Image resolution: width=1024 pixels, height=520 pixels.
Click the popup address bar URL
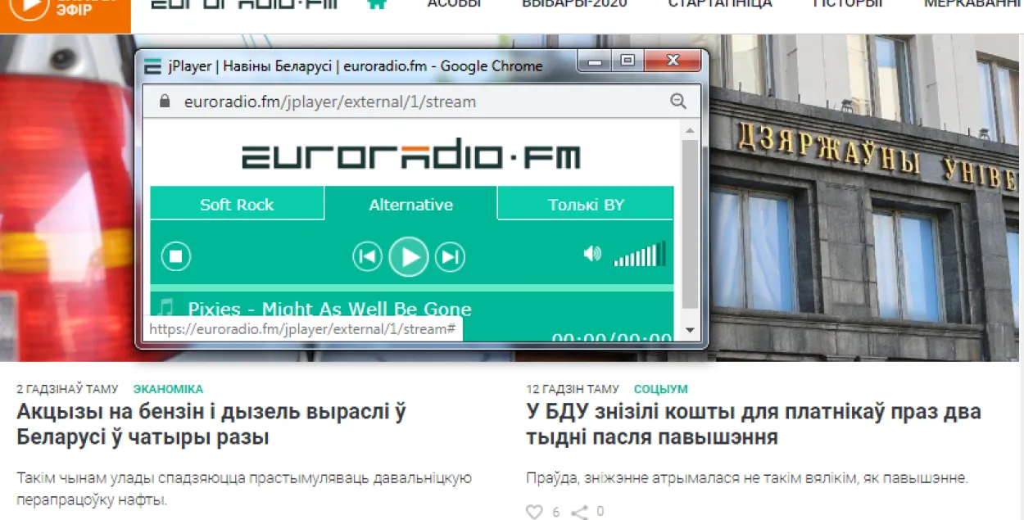click(330, 102)
